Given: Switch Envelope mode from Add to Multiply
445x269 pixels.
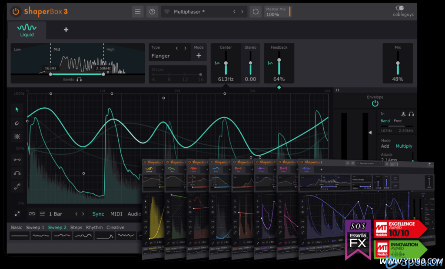Looking at the screenshot, I should (x=403, y=146).
